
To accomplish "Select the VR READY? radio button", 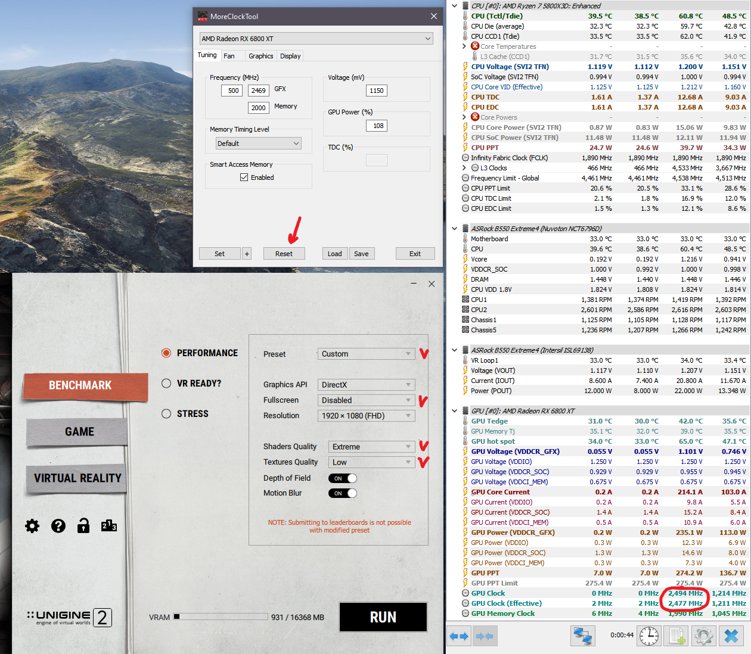I will (166, 384).
